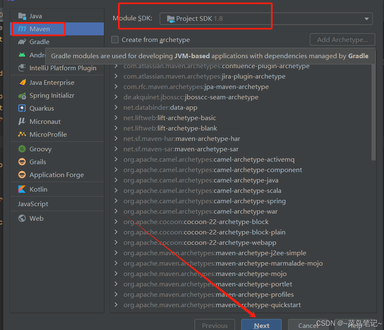
Task: Click the Previous button
Action: [x=215, y=325]
